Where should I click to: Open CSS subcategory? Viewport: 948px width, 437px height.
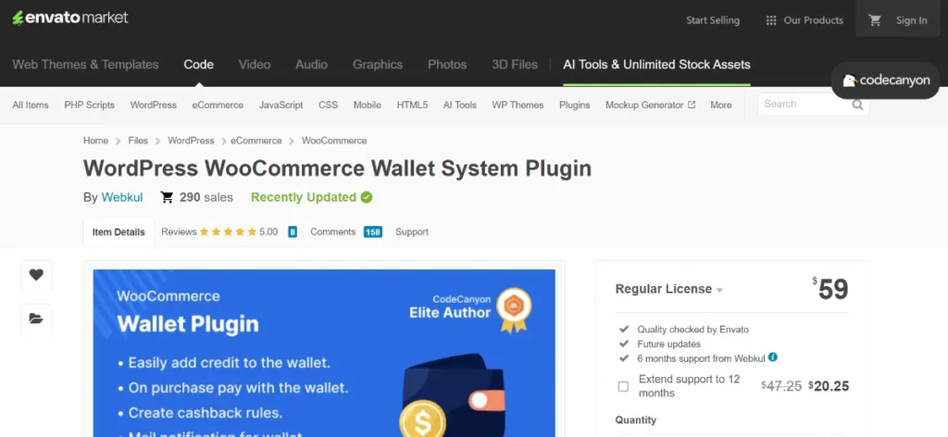coord(329,105)
